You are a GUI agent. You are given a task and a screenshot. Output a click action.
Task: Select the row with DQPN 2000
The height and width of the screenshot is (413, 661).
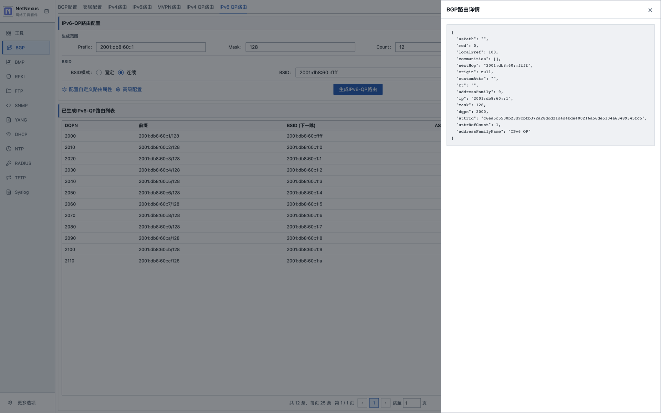pos(251,136)
